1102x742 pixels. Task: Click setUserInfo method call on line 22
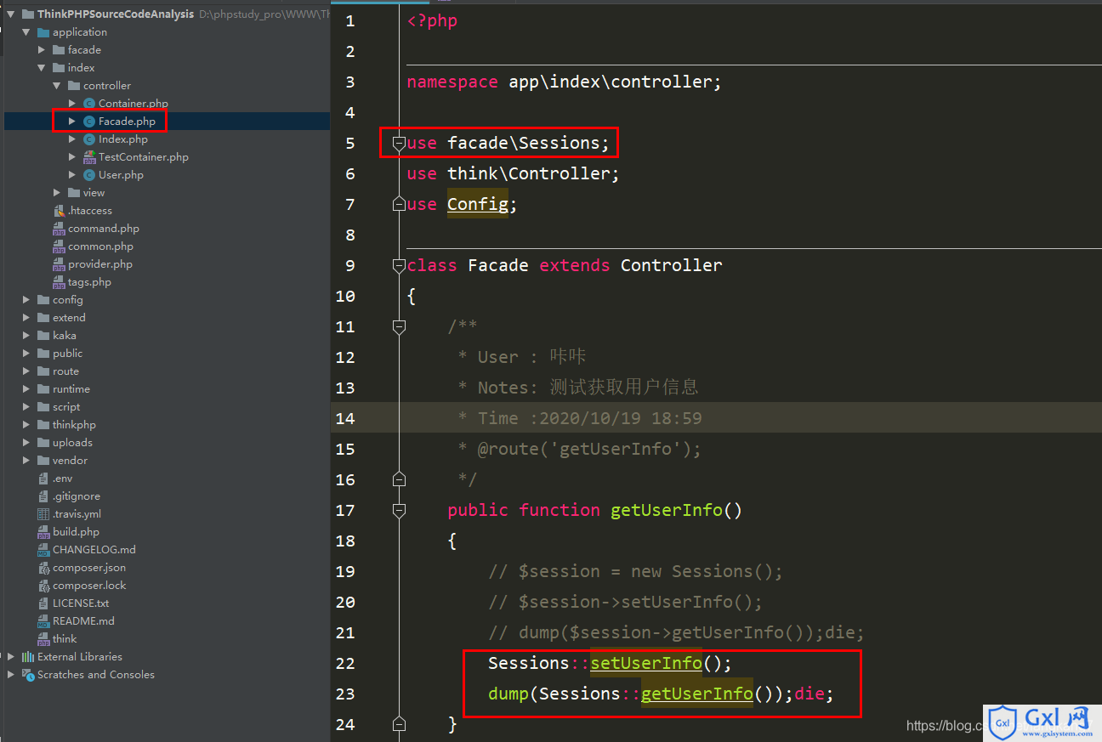pos(646,663)
